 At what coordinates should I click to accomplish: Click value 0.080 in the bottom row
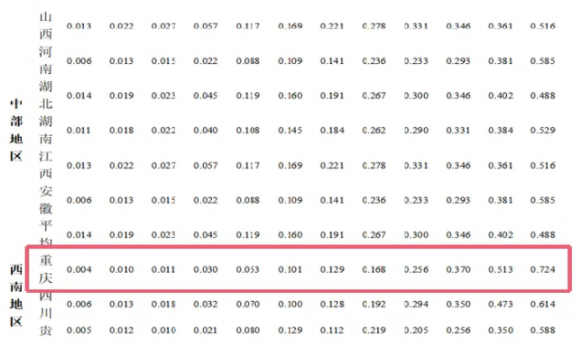pyautogui.click(x=248, y=330)
